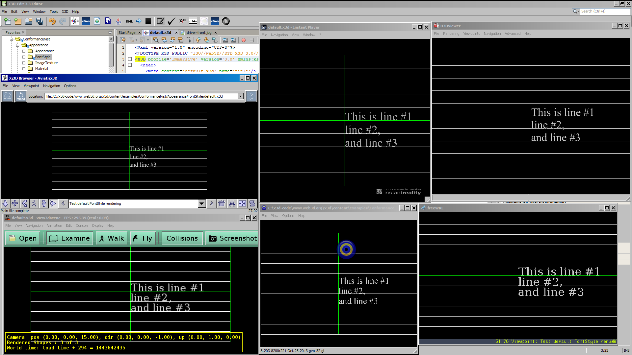Image resolution: width=632 pixels, height=355 pixels.
Task: Open the Xj3D viewpoint list dropdown
Action: (202, 203)
